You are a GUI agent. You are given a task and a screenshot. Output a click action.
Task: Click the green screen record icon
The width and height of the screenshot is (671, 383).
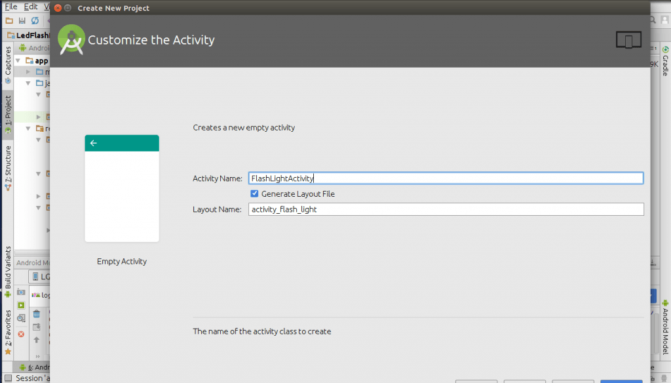(21, 305)
